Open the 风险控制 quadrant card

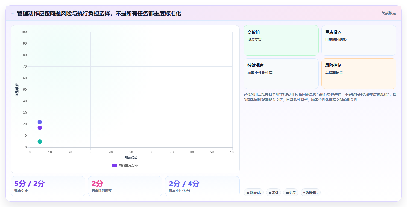pos(359,74)
